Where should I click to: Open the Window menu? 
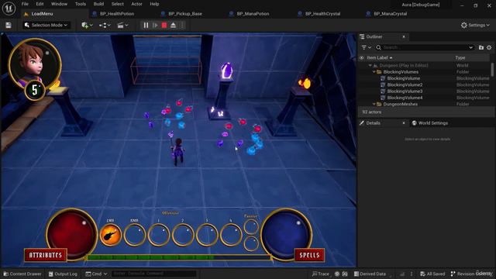(x=59, y=4)
